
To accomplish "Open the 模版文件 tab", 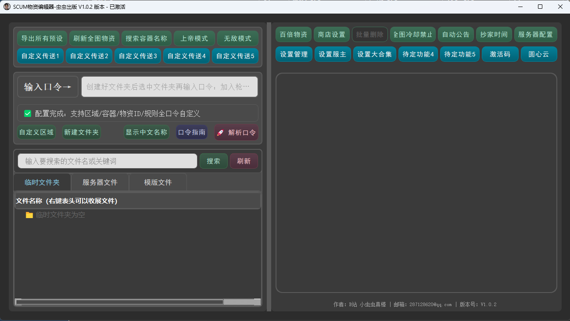I will [x=158, y=182].
